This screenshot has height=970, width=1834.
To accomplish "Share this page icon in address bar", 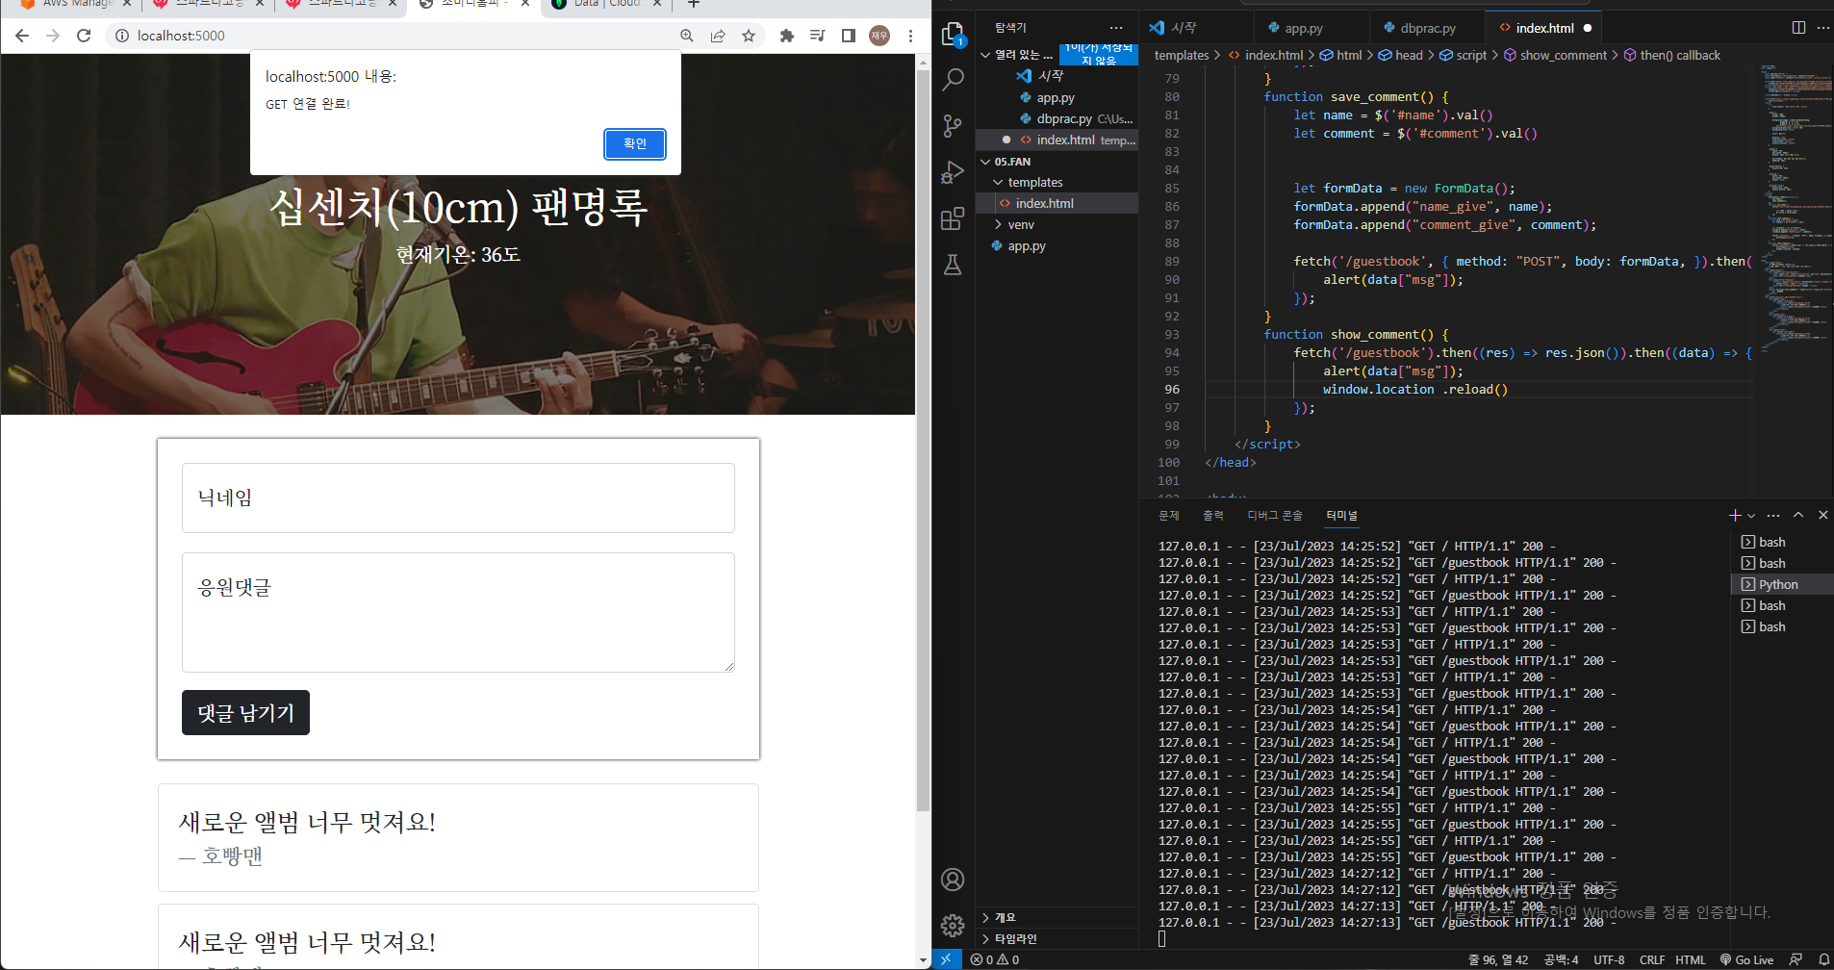I will tap(718, 36).
